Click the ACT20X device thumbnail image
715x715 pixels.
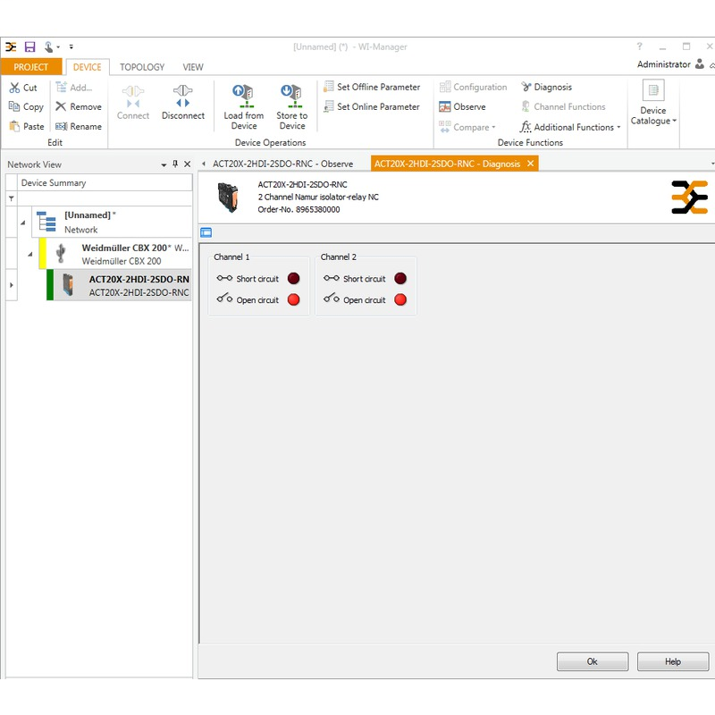(228, 197)
